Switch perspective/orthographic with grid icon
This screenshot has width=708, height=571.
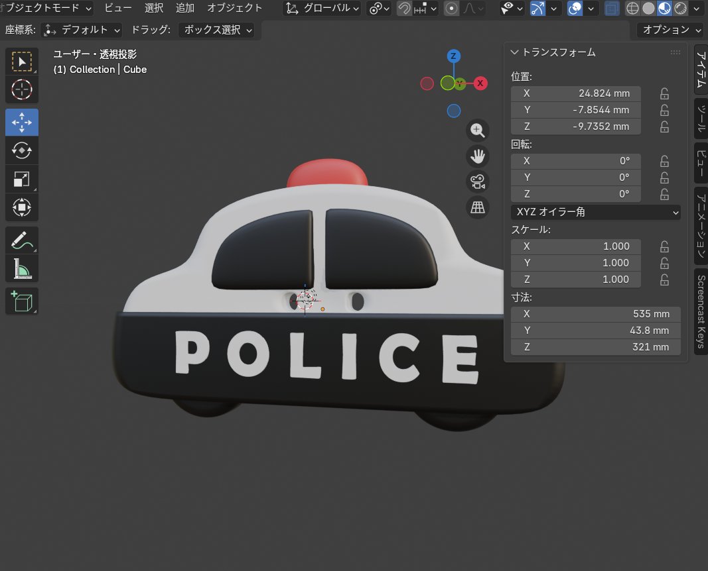coord(477,208)
